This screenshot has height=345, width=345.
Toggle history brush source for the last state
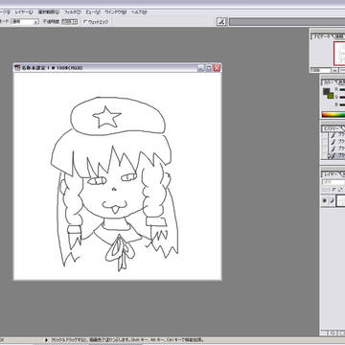click(325, 155)
